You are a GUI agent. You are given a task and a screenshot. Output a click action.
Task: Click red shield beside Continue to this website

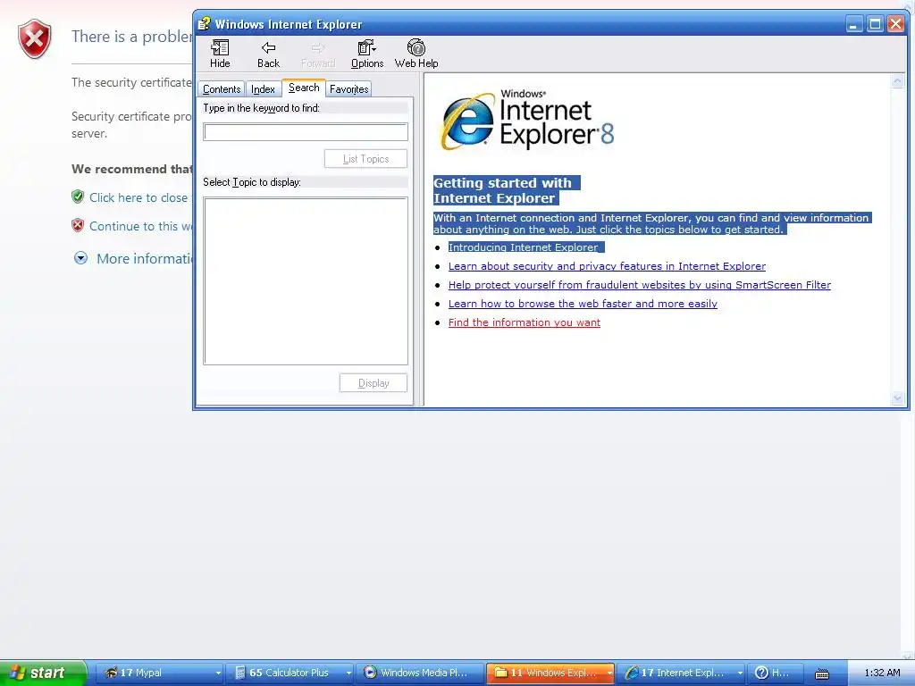78,225
